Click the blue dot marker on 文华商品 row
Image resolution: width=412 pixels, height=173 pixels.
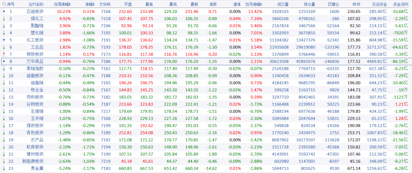click(4, 61)
